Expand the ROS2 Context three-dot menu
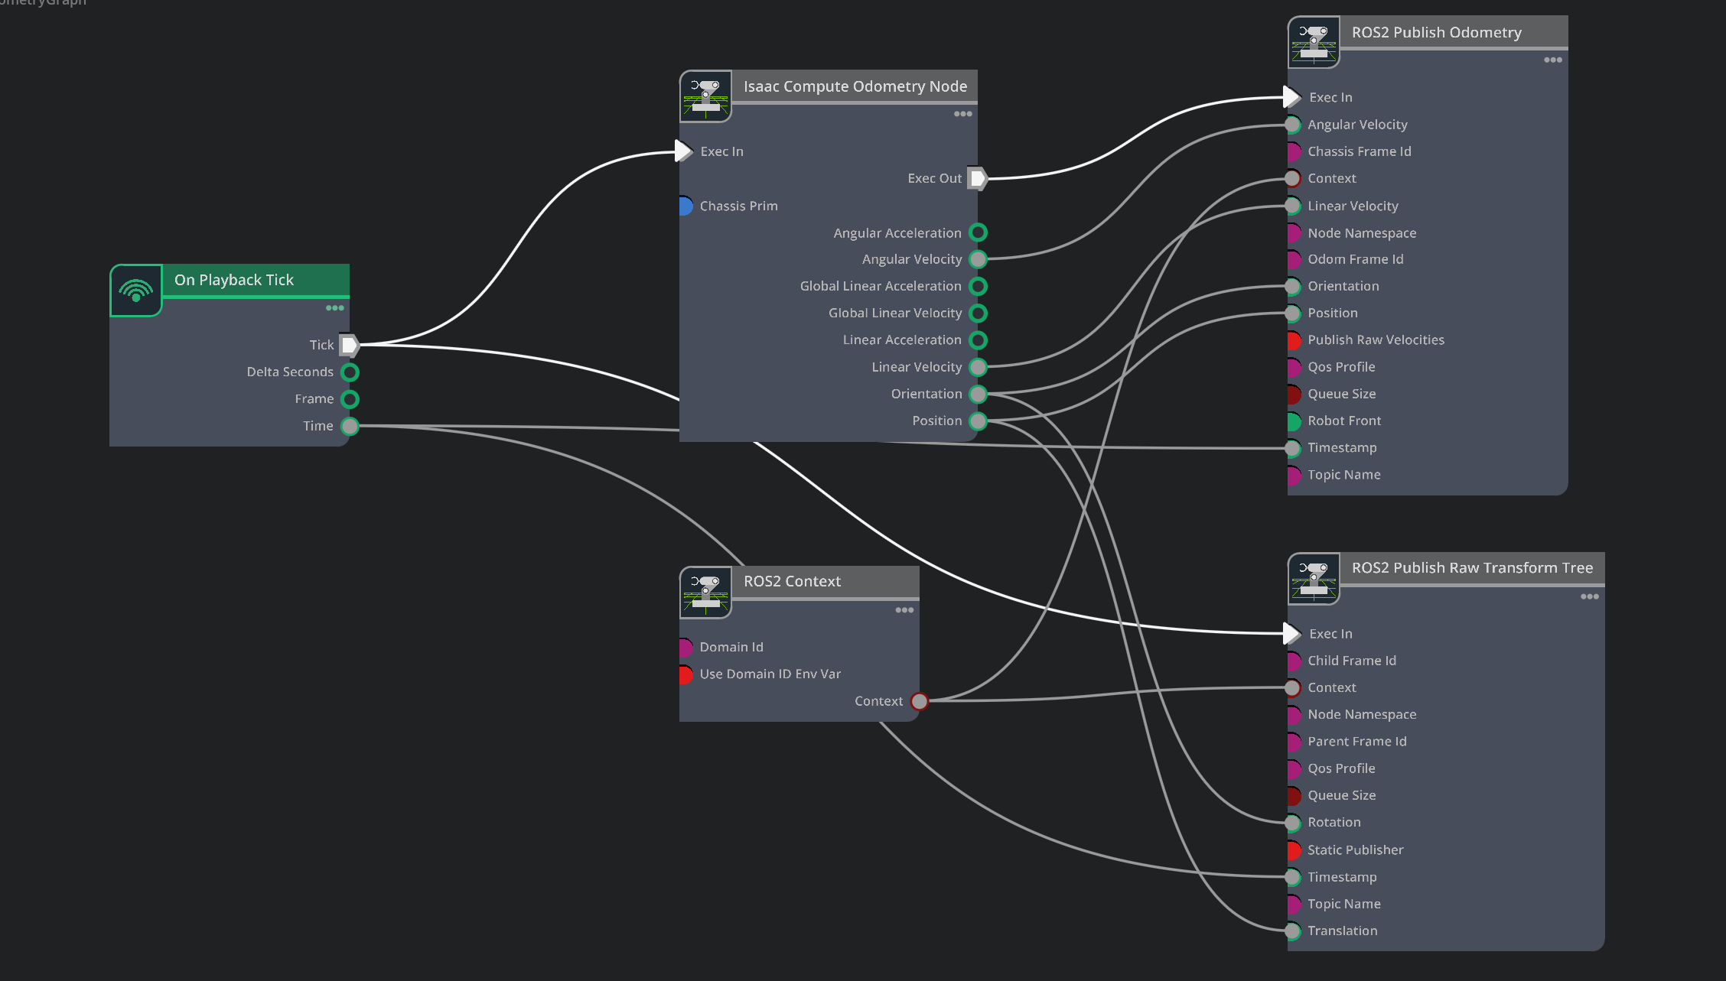The height and width of the screenshot is (981, 1726). click(905, 610)
